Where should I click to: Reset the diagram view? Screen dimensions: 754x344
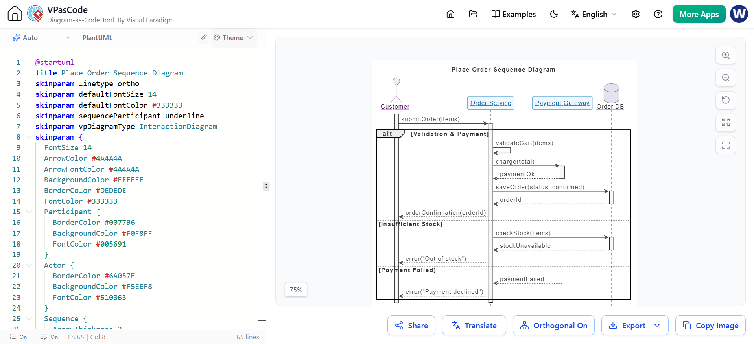726,100
